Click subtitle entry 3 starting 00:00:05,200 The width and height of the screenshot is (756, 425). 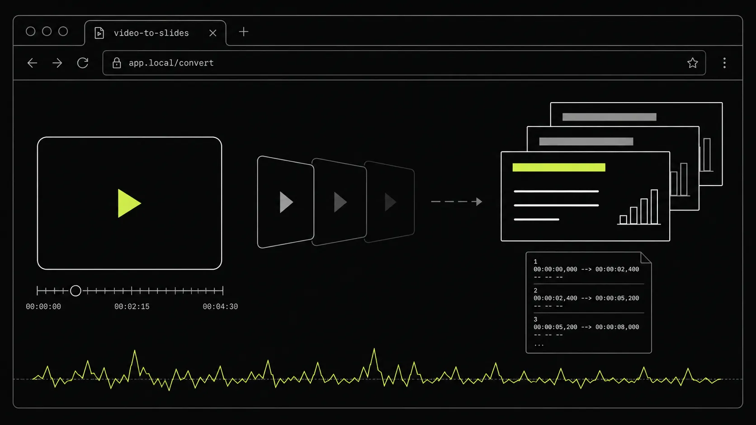tap(586, 327)
